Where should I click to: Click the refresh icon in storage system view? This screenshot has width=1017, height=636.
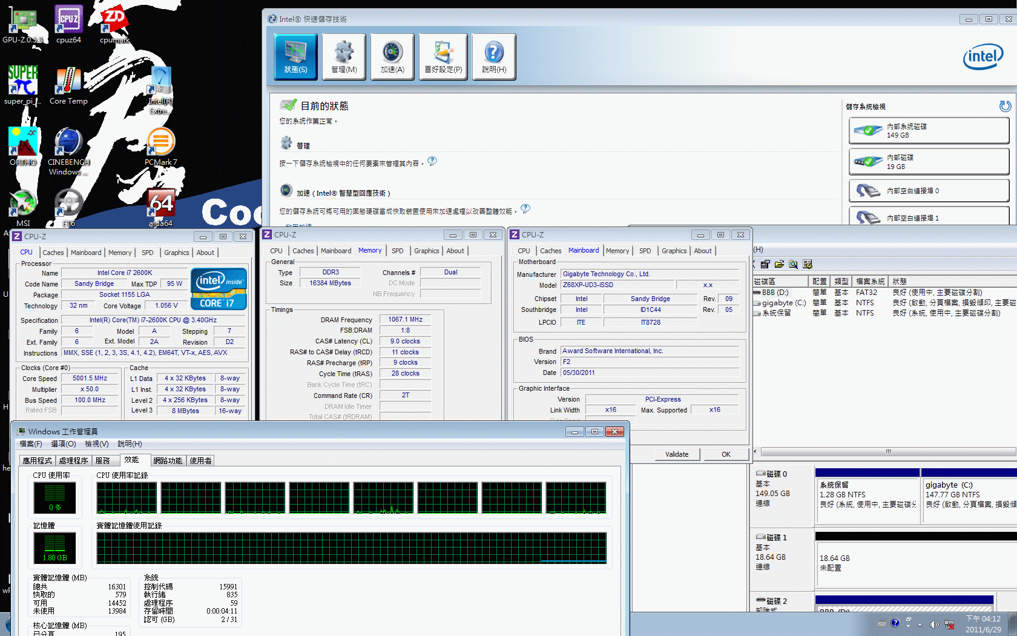1005,107
